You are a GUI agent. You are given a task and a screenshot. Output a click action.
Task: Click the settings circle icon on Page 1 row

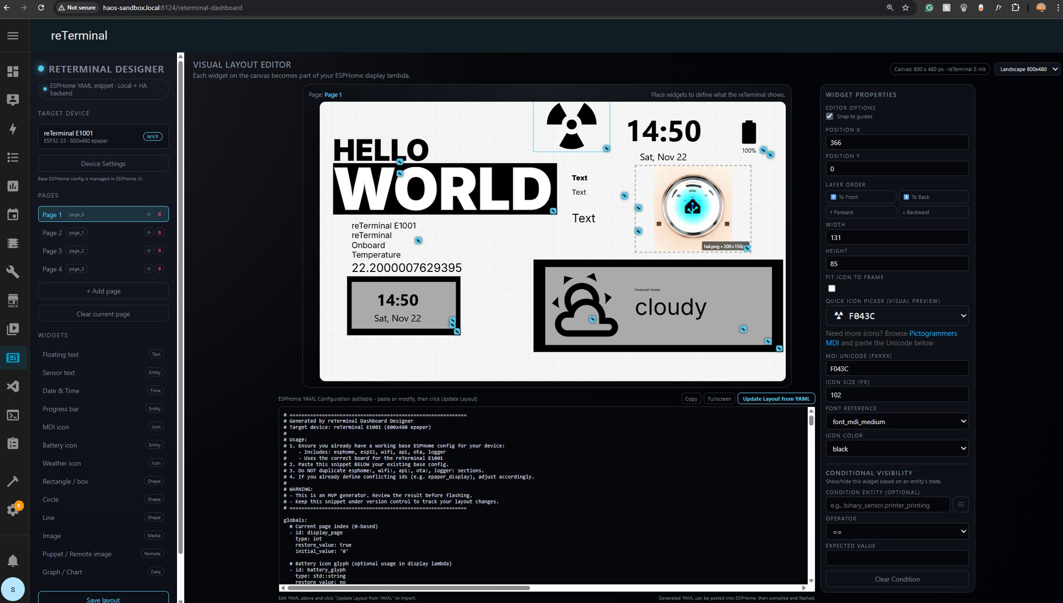tap(149, 214)
